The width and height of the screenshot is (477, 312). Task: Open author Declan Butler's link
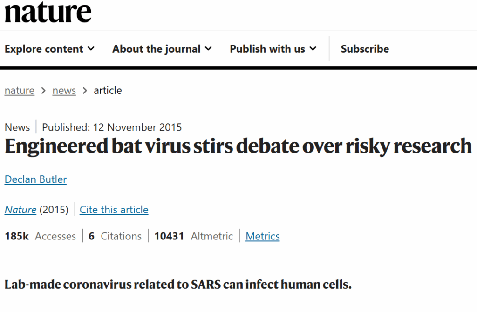click(x=35, y=179)
